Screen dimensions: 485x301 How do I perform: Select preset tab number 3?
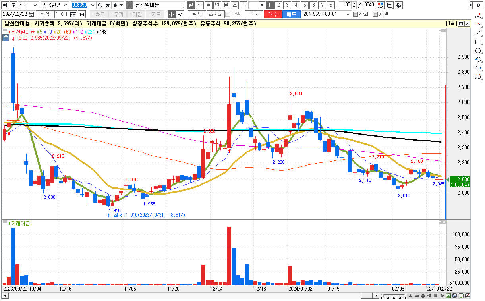[x=287, y=5]
